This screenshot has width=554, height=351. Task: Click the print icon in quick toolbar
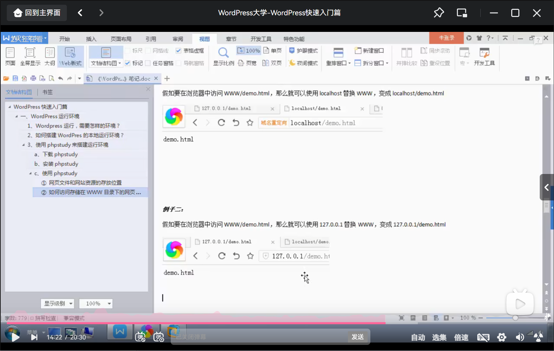click(33, 78)
